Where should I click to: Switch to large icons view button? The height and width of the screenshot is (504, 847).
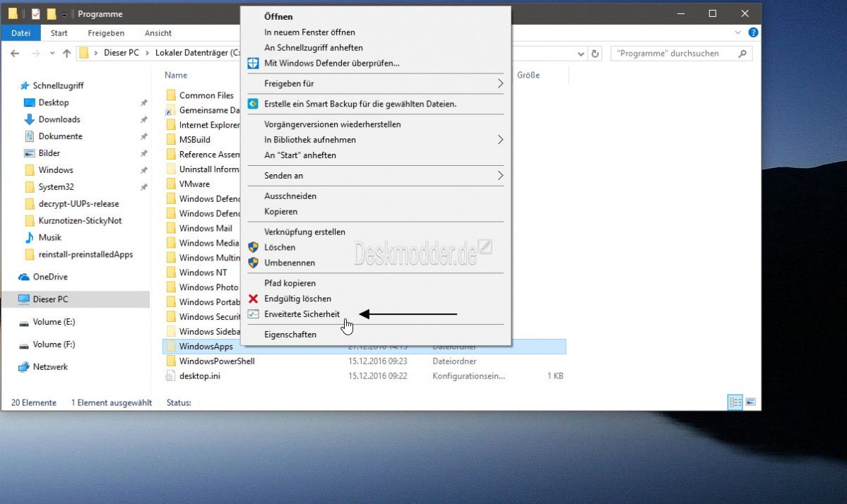coord(750,402)
